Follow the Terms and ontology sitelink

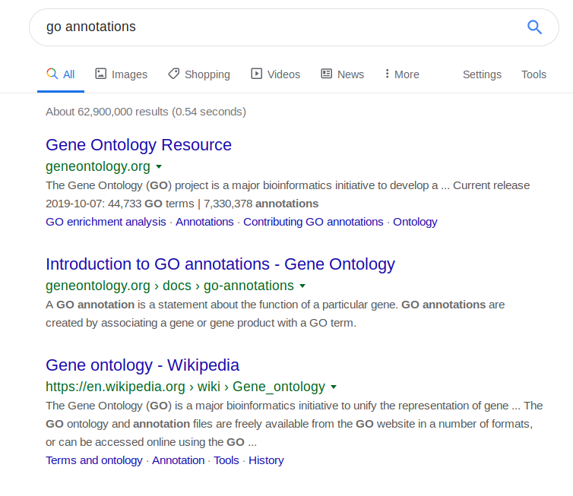[94, 460]
